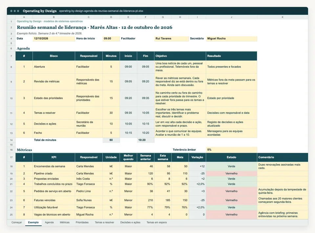315x233 pixels.
Task: Select column J header
Action: point(231,17)
